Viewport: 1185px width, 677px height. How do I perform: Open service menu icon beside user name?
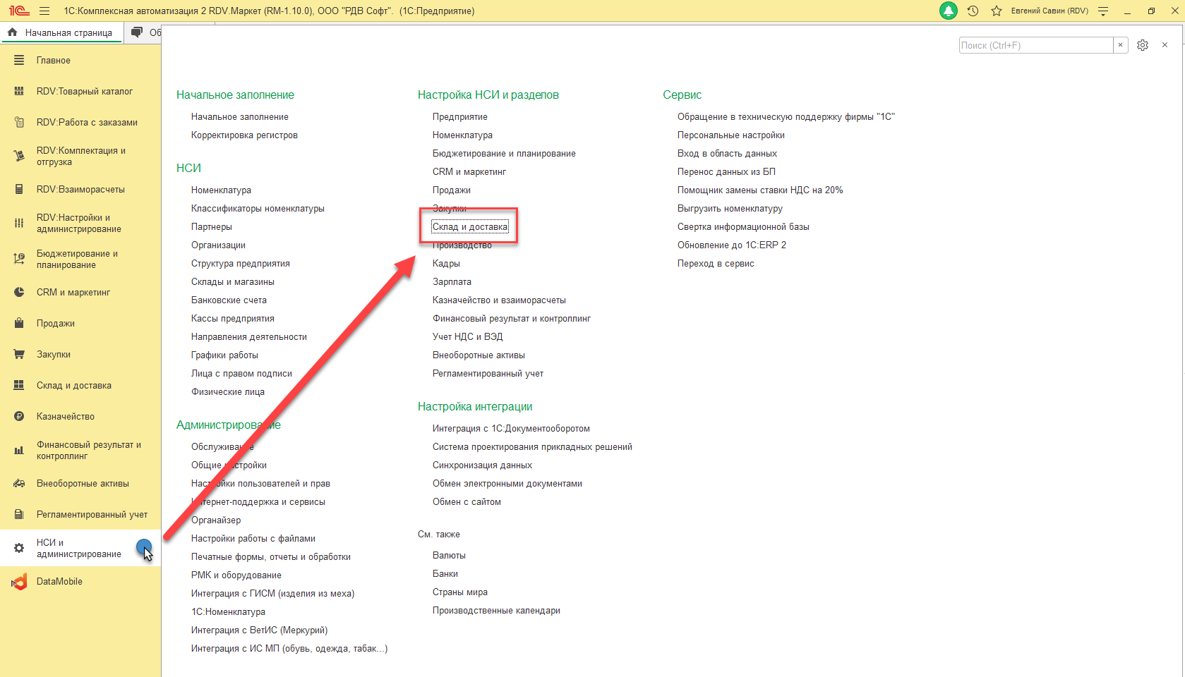point(1103,11)
